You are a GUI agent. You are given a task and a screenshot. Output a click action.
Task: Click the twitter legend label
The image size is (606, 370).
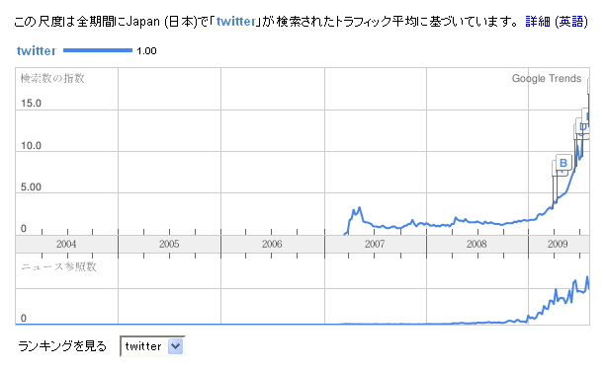[37, 50]
